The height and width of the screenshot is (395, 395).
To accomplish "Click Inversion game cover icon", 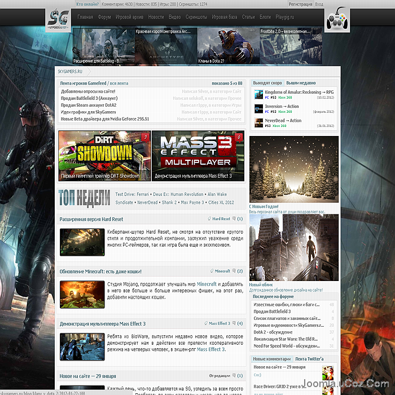I will coord(258,109).
